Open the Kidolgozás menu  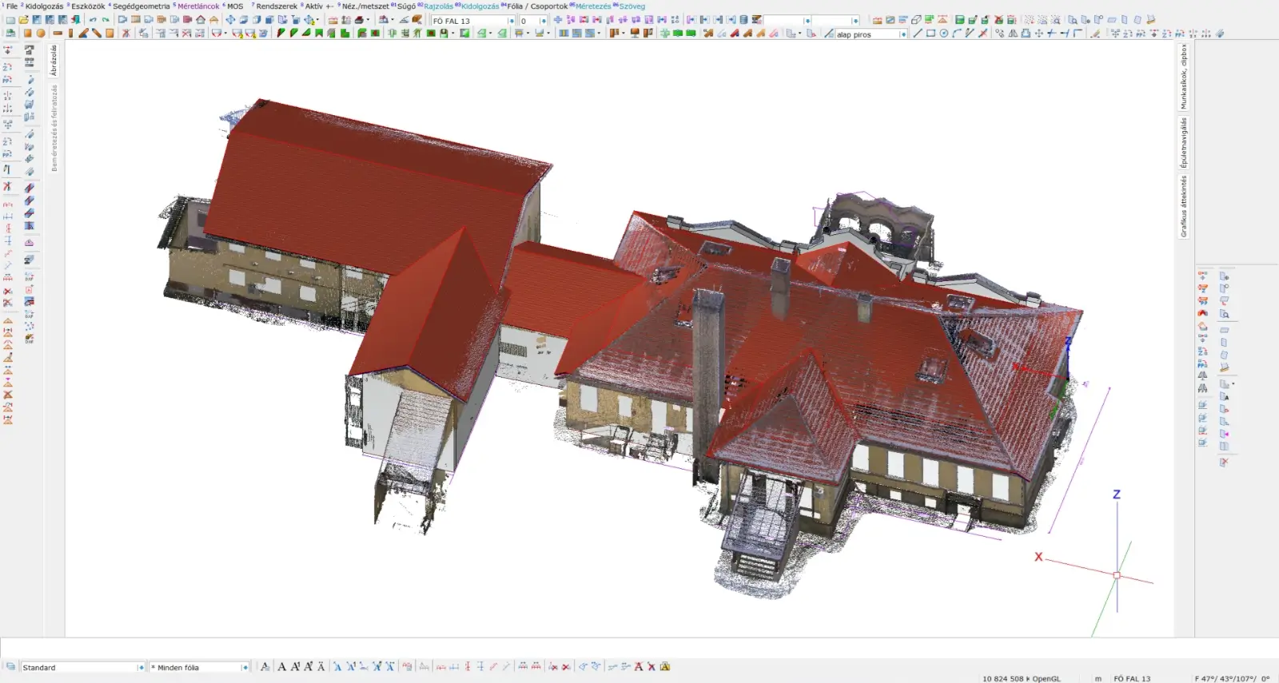pyautogui.click(x=44, y=6)
